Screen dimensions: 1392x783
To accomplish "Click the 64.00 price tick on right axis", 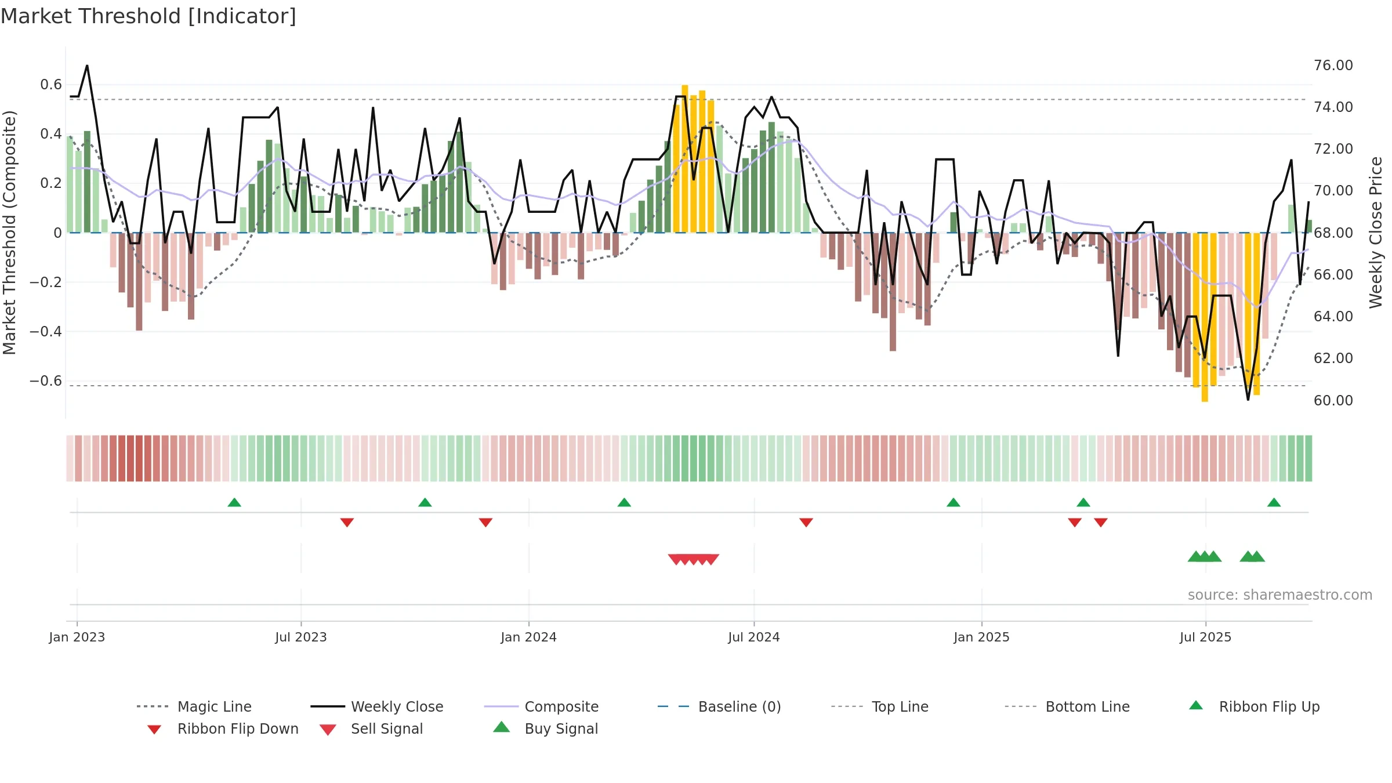I will (x=1333, y=316).
